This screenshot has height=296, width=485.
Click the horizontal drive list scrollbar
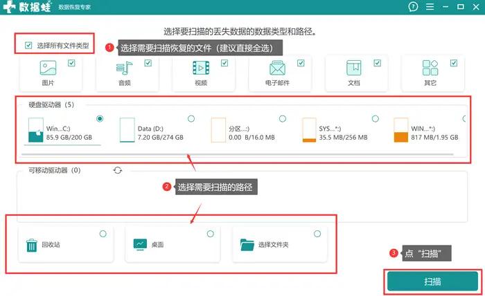pyautogui.click(x=238, y=154)
